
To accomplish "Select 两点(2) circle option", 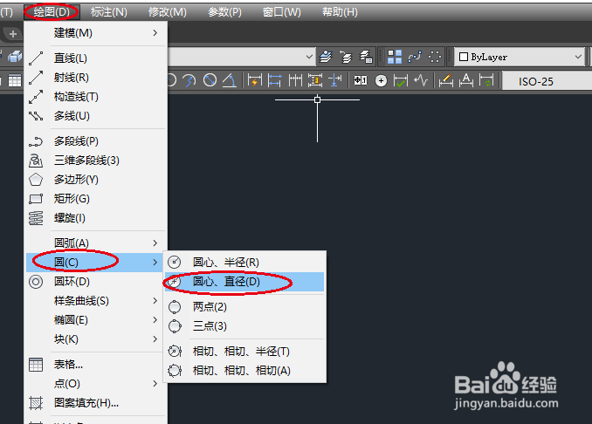I will coord(244,307).
